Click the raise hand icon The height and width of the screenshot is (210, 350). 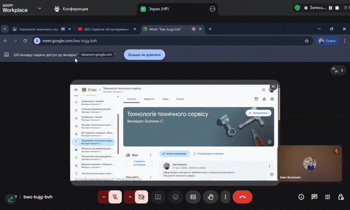click(x=210, y=197)
